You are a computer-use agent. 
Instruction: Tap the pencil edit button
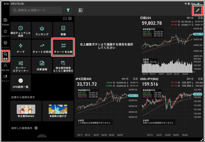pos(198,10)
